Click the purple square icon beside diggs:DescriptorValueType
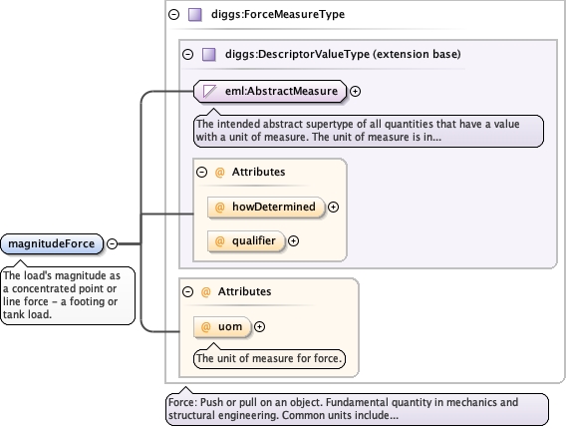This screenshot has width=567, height=429. (x=209, y=54)
